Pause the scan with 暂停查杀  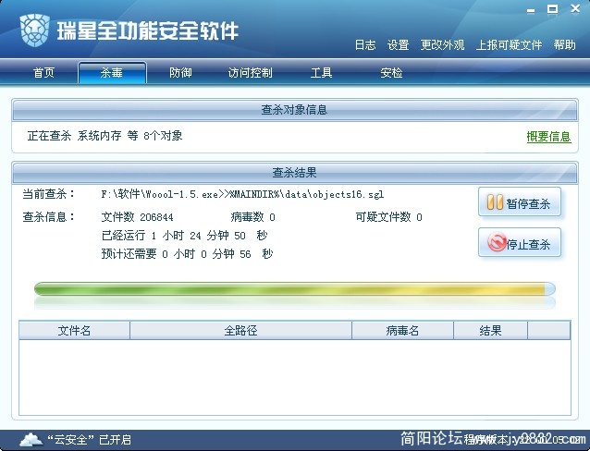520,202
